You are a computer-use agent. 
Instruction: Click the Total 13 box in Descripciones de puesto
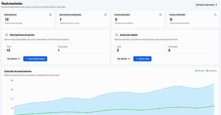29,49
